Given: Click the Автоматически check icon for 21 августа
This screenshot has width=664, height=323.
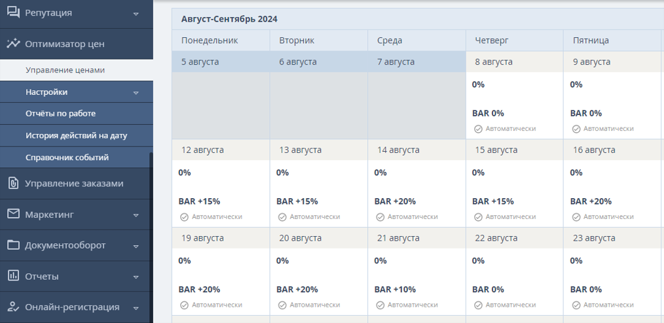Looking at the screenshot, I should [x=380, y=305].
